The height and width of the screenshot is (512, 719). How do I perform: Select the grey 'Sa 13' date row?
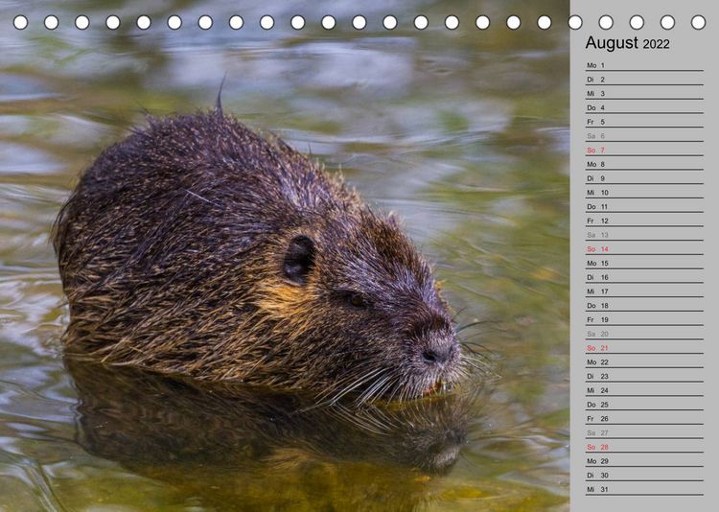644,235
